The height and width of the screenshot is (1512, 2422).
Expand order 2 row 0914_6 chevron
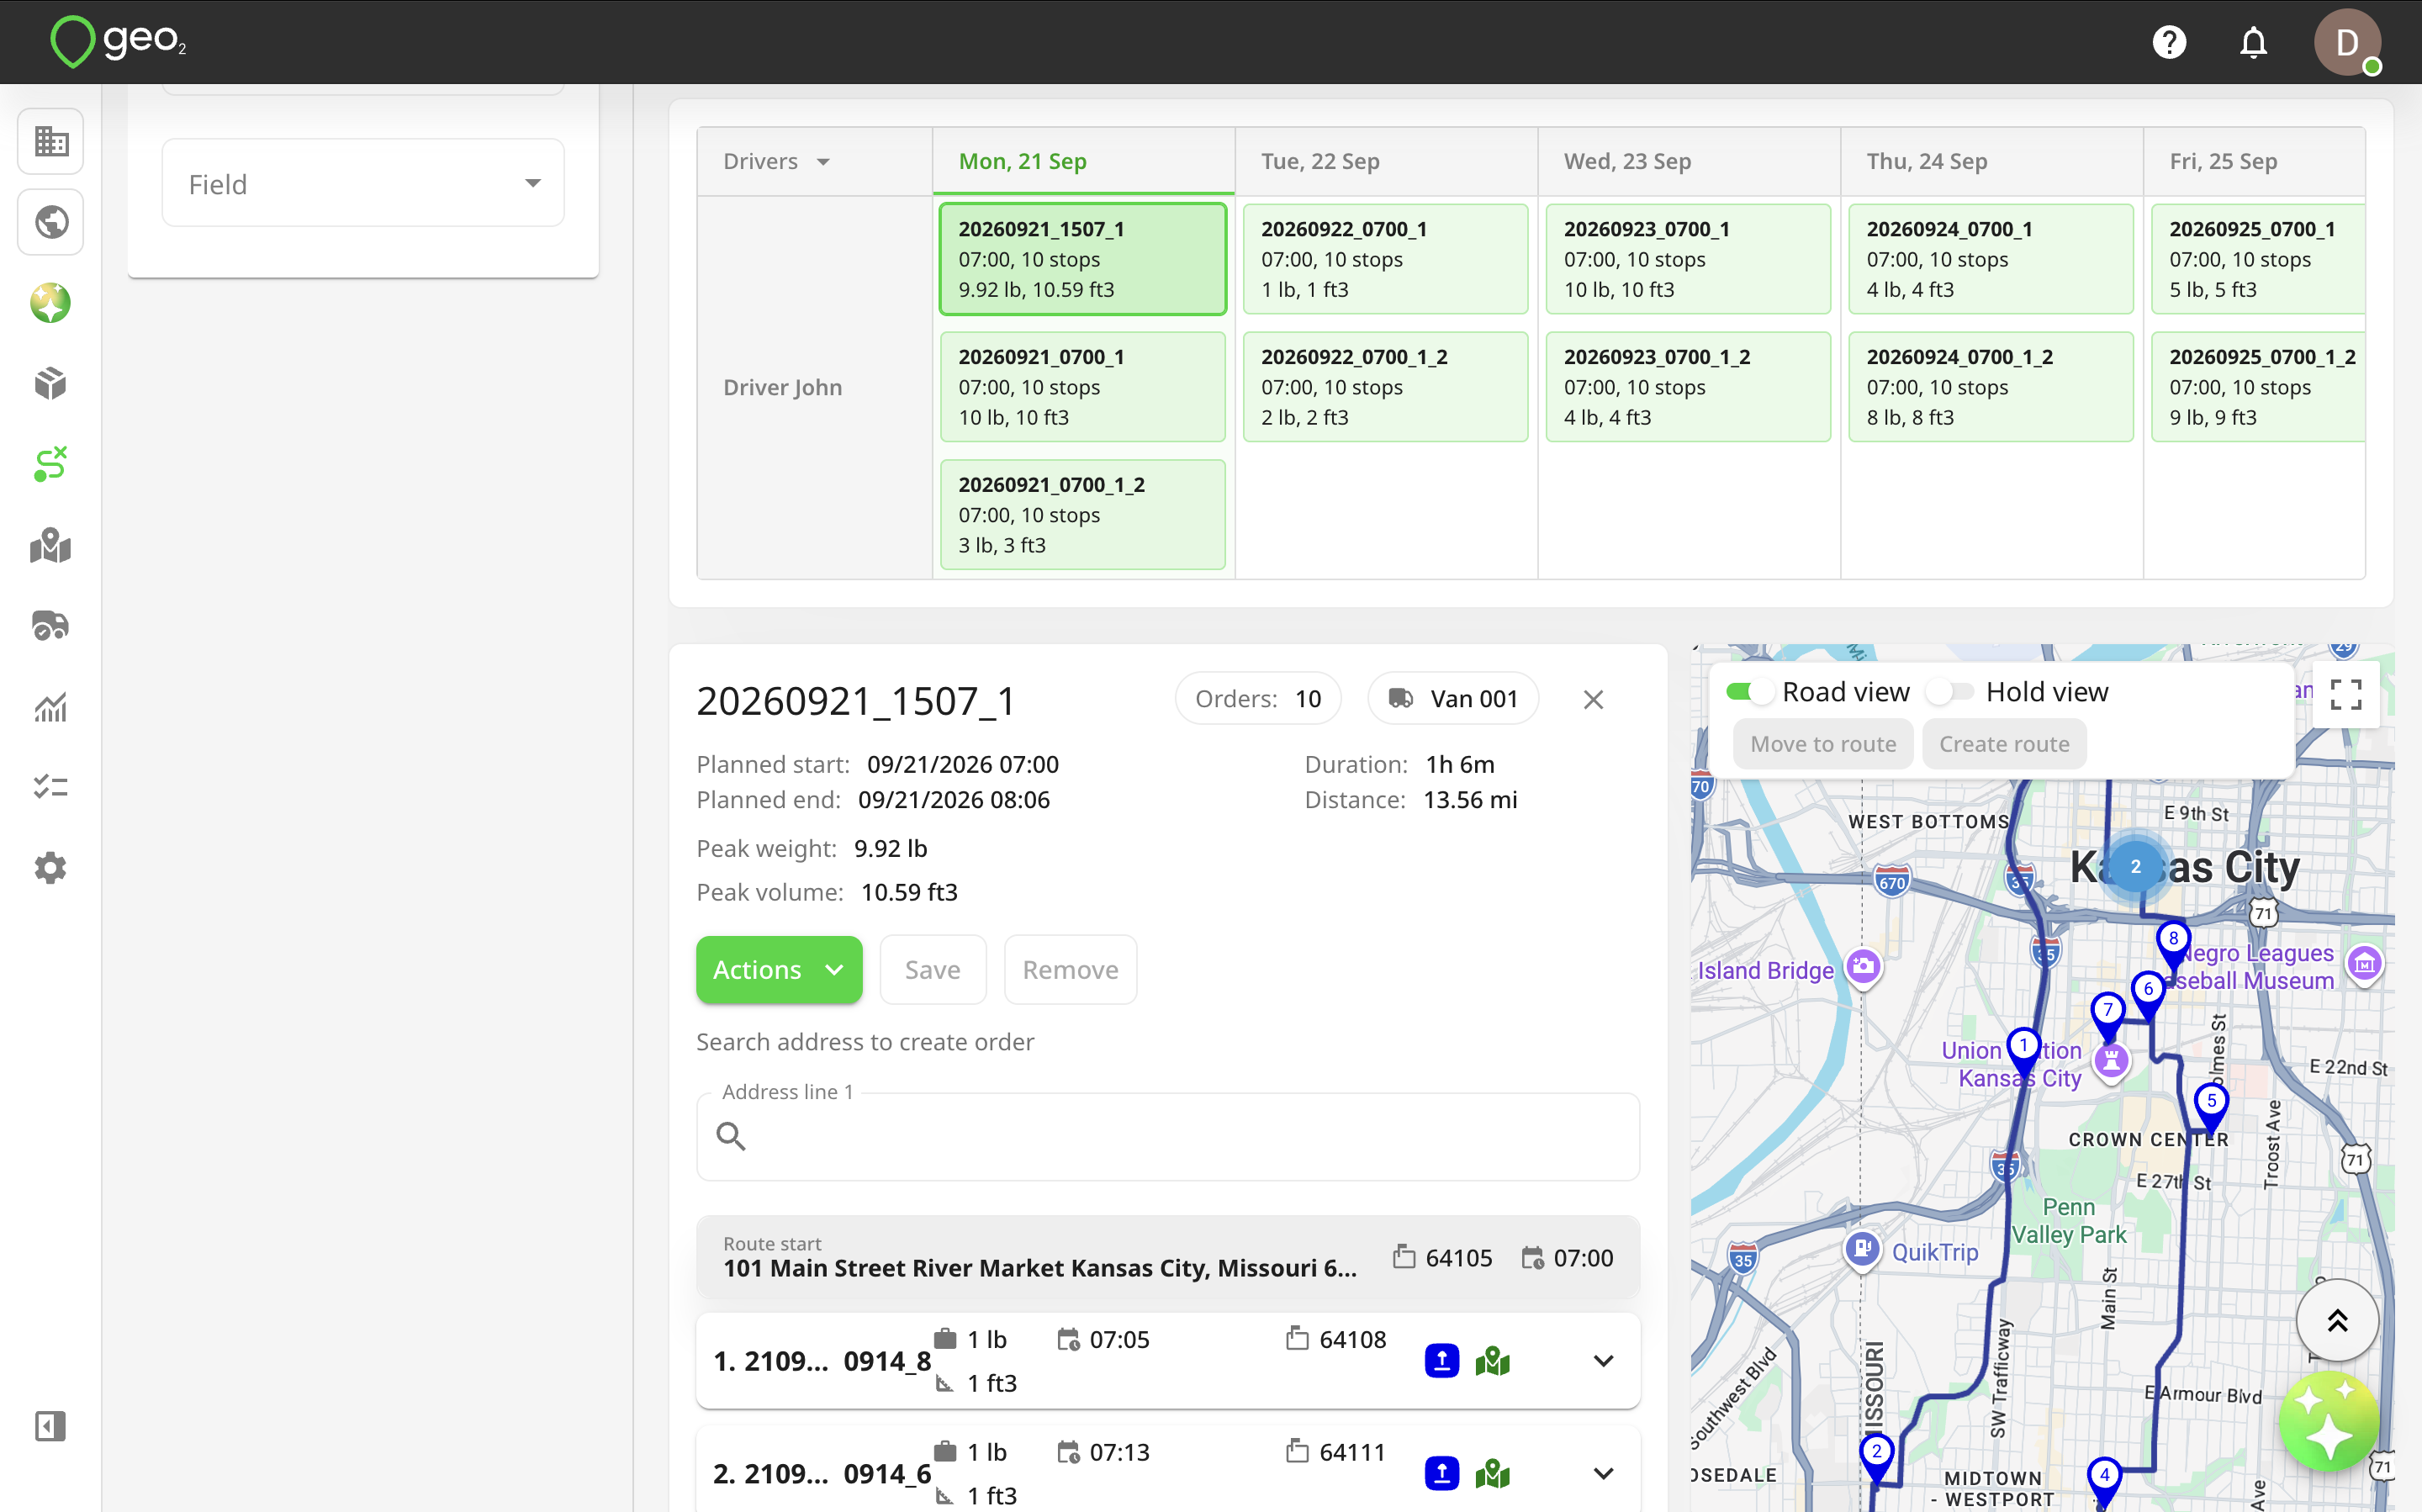(x=1603, y=1474)
